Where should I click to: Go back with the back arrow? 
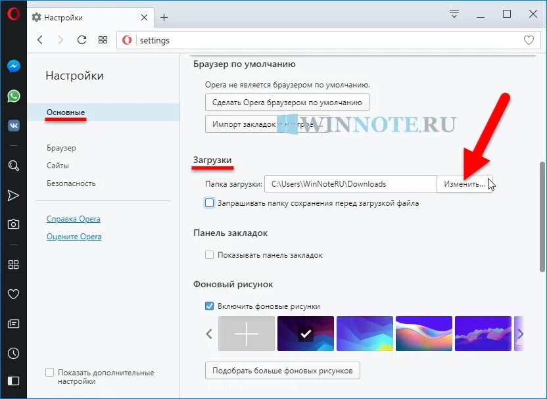click(x=40, y=40)
